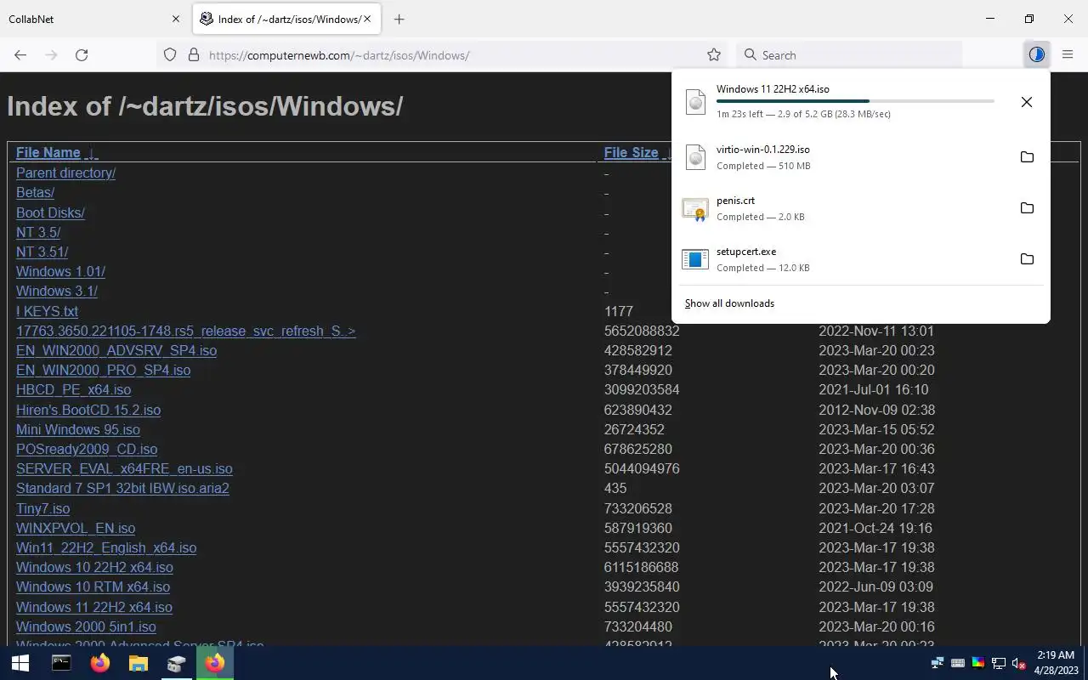The image size is (1088, 680).
Task: Click the Windows 11 ISO download progress bar
Action: [x=855, y=101]
